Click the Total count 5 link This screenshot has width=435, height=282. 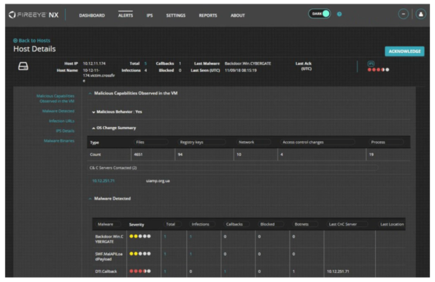coord(145,63)
